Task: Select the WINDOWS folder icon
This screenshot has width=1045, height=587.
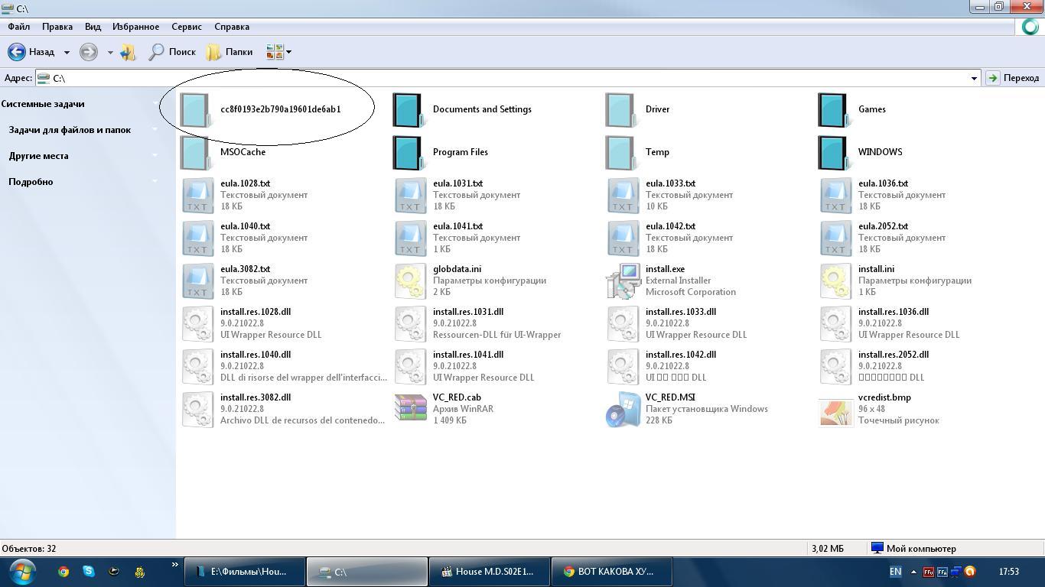Action: [x=834, y=151]
